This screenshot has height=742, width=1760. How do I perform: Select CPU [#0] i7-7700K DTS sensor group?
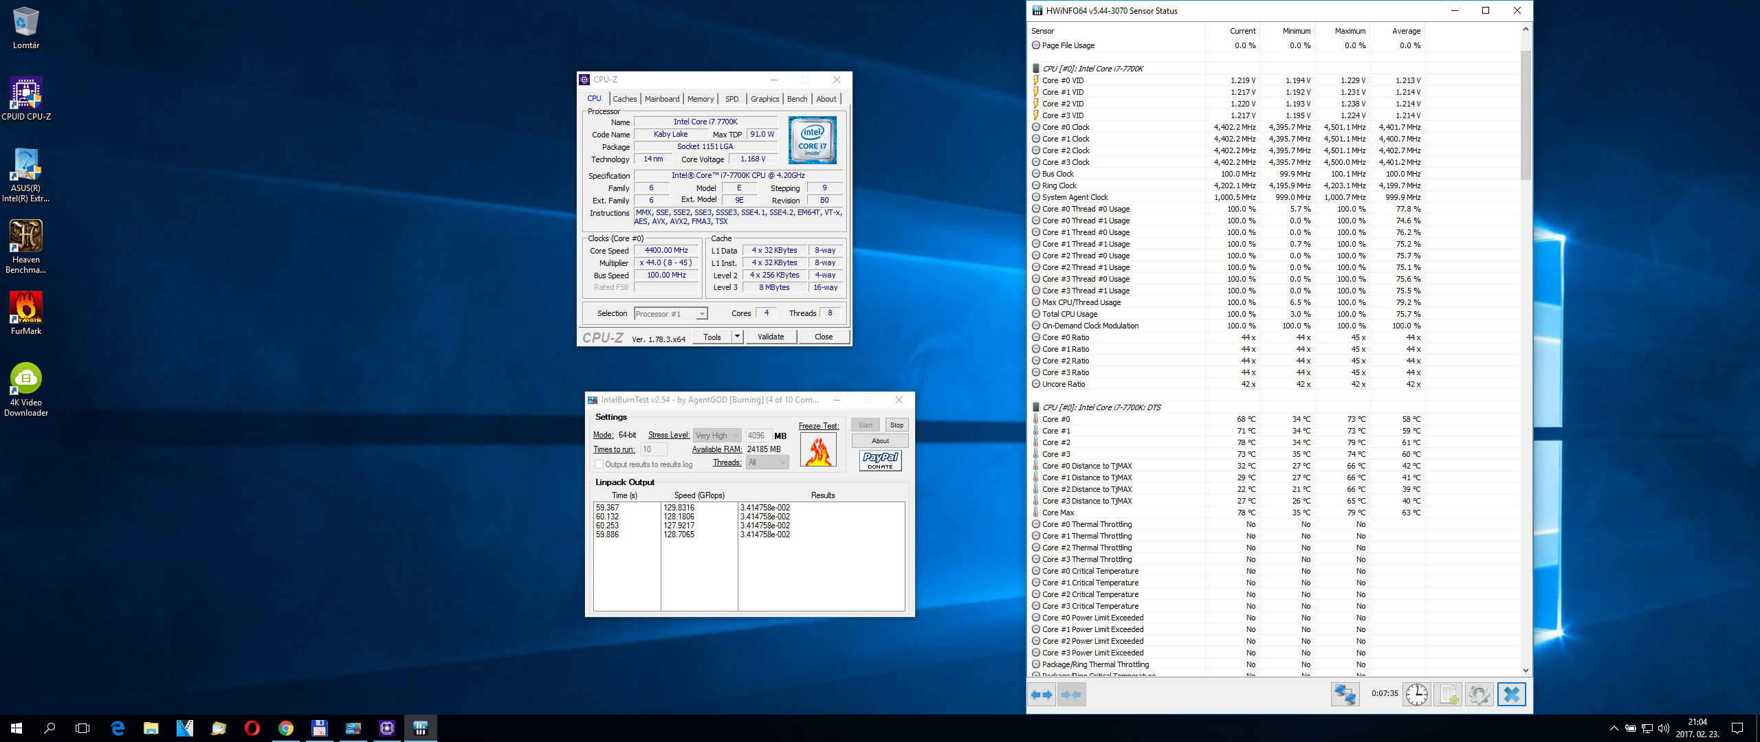tap(1101, 407)
